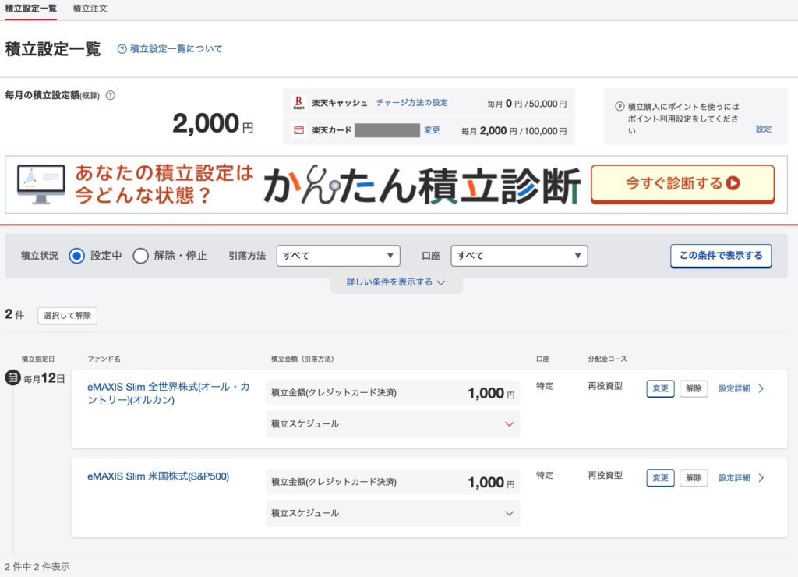Select the 解除・停止 radio button

click(140, 256)
